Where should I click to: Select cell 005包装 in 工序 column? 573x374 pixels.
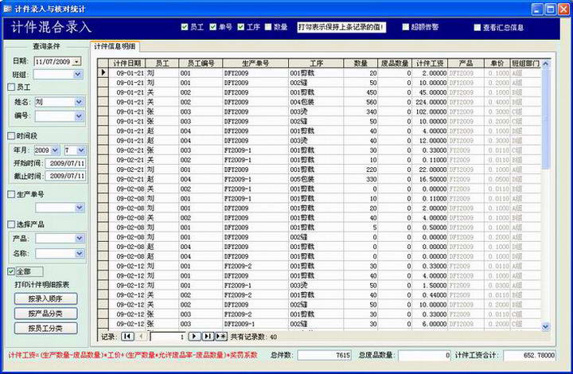316,179
